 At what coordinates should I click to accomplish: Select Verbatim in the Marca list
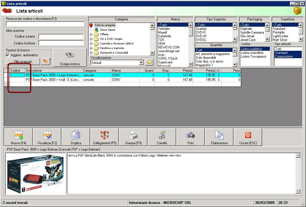(164, 29)
